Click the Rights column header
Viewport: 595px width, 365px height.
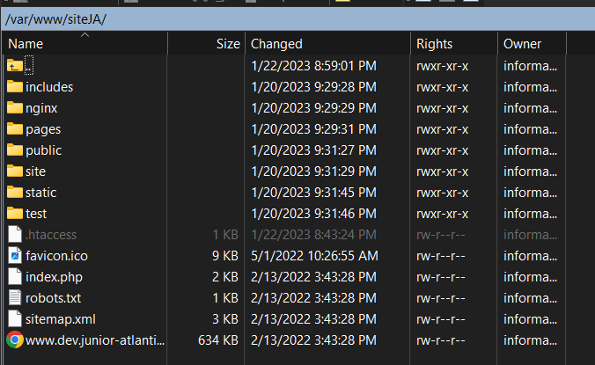tap(434, 44)
